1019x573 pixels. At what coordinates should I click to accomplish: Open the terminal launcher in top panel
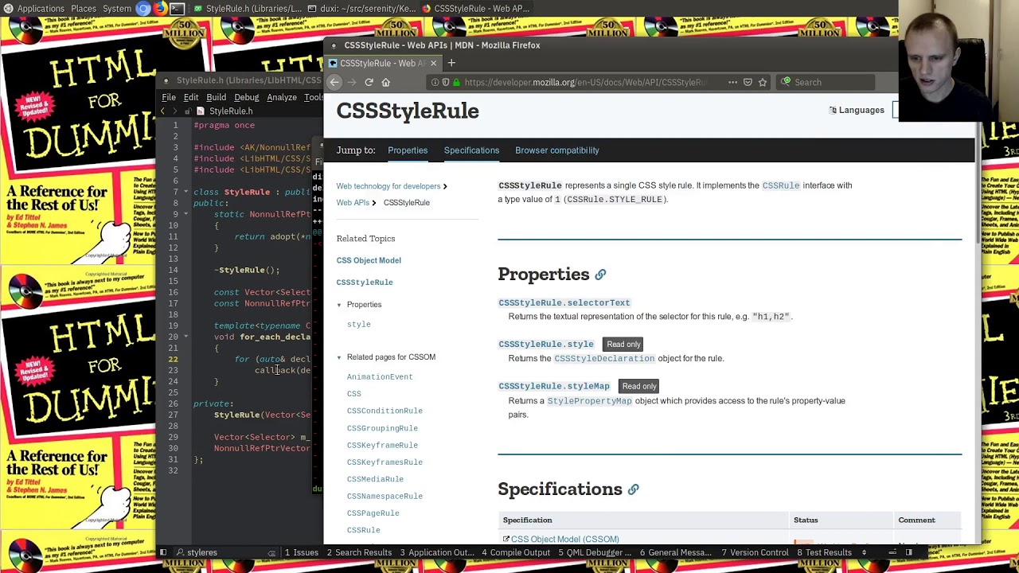coord(178,9)
